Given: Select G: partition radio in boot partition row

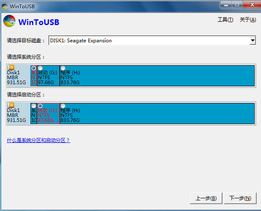Looking at the screenshot, I should pos(40,106).
